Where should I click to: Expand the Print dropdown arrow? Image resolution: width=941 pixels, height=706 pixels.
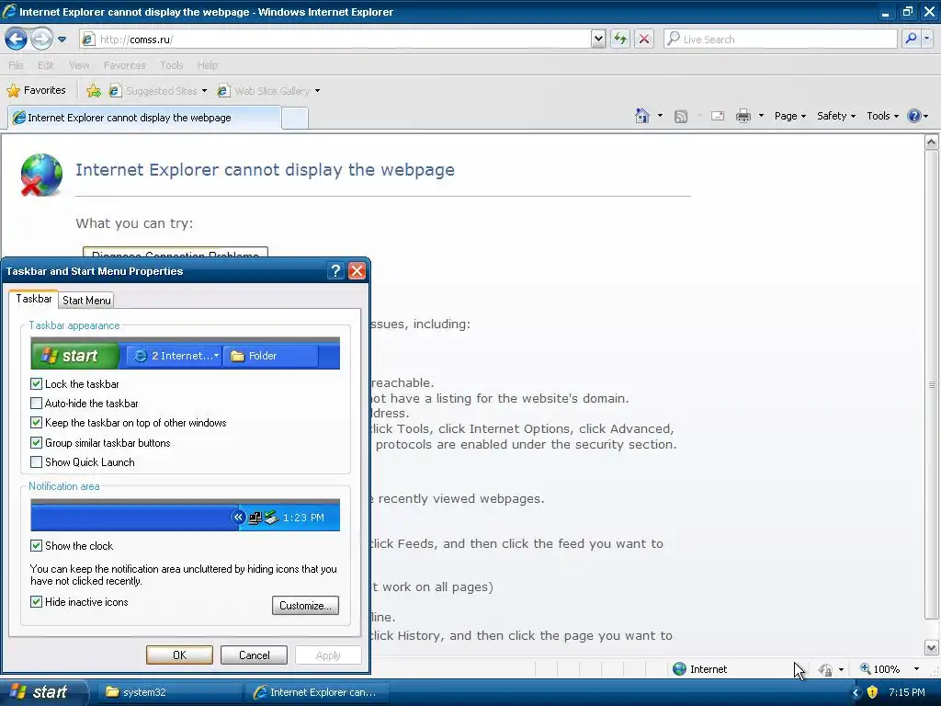761,116
